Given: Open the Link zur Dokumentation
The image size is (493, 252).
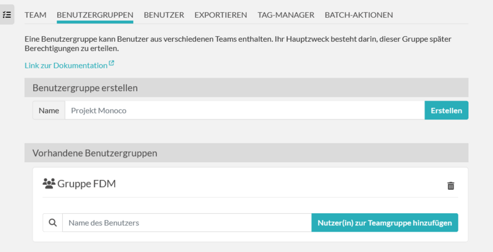Looking at the screenshot, I should 66,65.
